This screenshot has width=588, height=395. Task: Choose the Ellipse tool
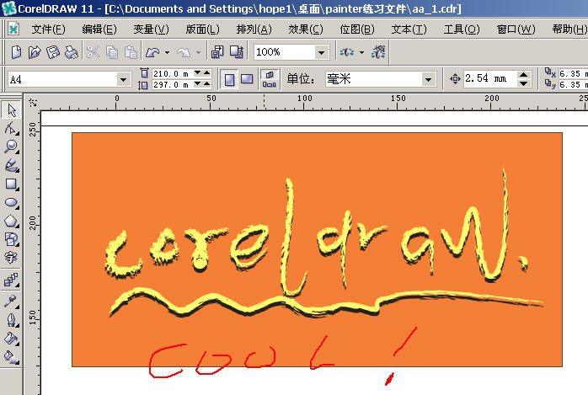point(11,203)
